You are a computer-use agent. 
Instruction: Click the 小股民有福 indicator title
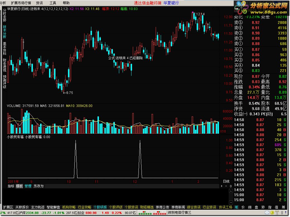pos(15,137)
